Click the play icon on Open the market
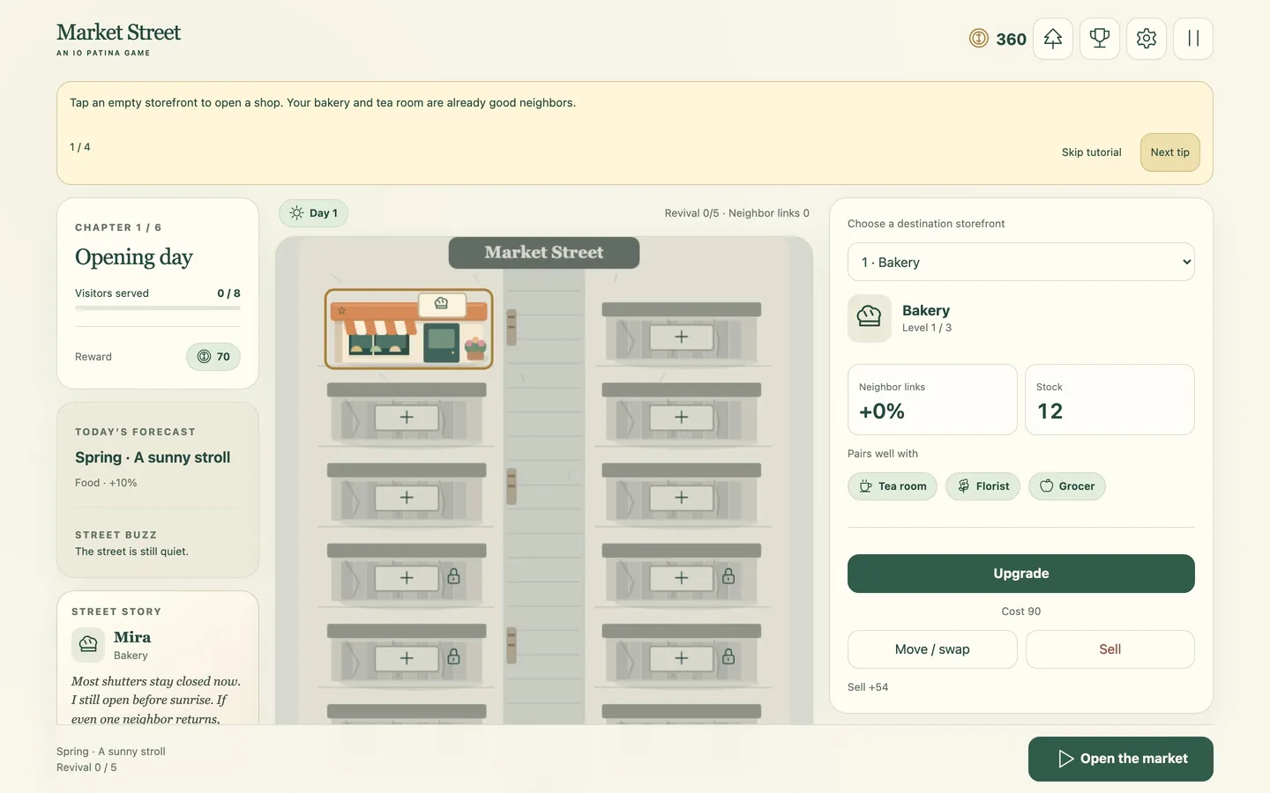 tap(1065, 759)
